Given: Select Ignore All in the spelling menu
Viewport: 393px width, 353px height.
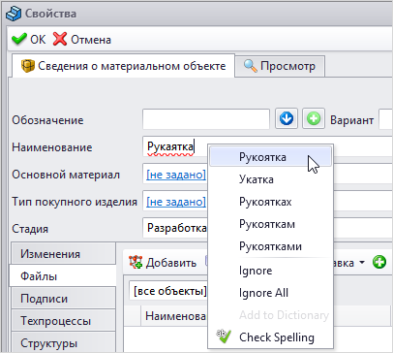Looking at the screenshot, I should 263,293.
